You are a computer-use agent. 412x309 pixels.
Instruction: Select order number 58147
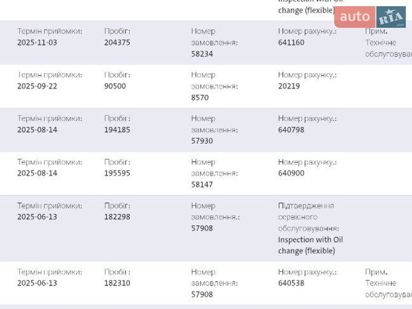click(202, 184)
